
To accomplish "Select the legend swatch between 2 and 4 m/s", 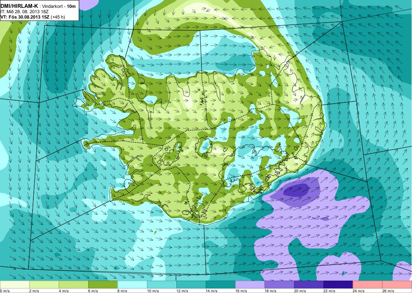I will click(x=44, y=285).
